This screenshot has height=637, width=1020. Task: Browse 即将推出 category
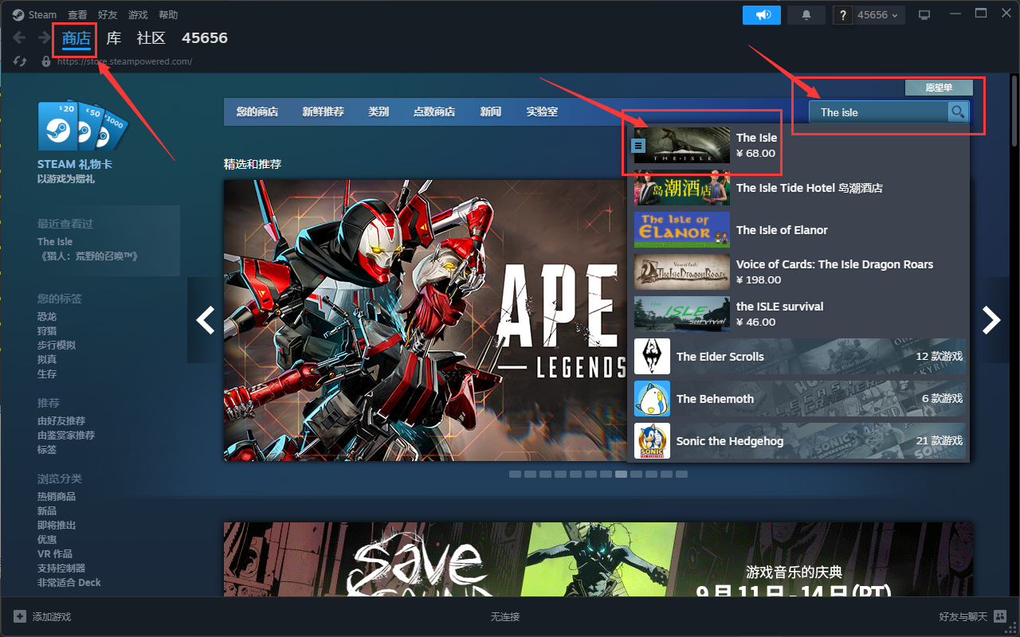[57, 525]
